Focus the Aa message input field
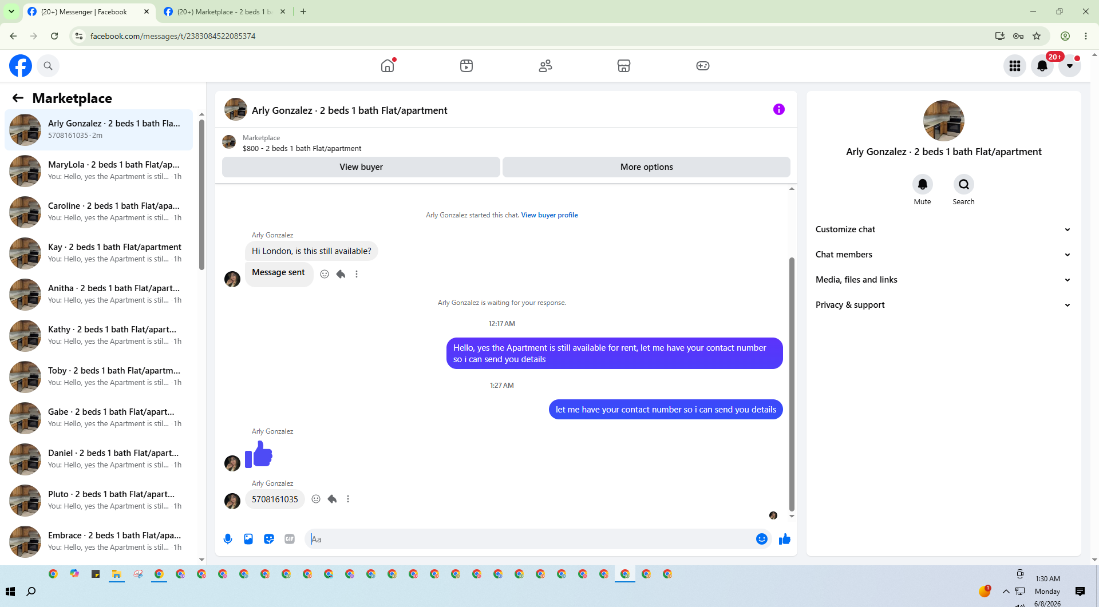 tap(529, 539)
